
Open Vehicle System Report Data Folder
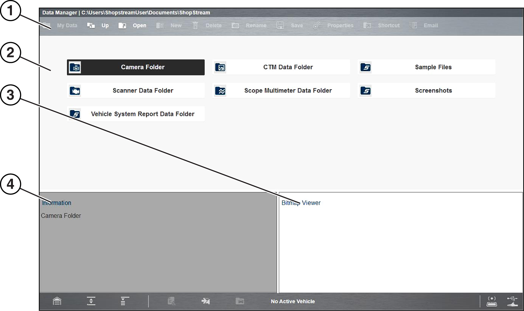pyautogui.click(x=136, y=114)
